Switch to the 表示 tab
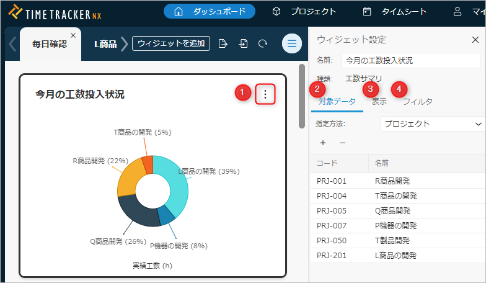The width and height of the screenshot is (486, 283). [379, 102]
